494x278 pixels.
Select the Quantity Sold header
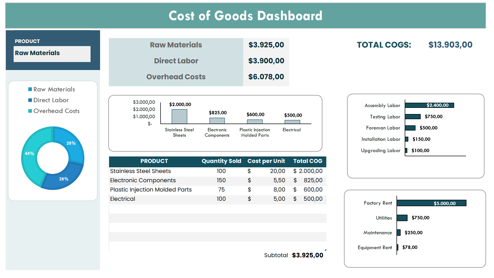pos(222,161)
